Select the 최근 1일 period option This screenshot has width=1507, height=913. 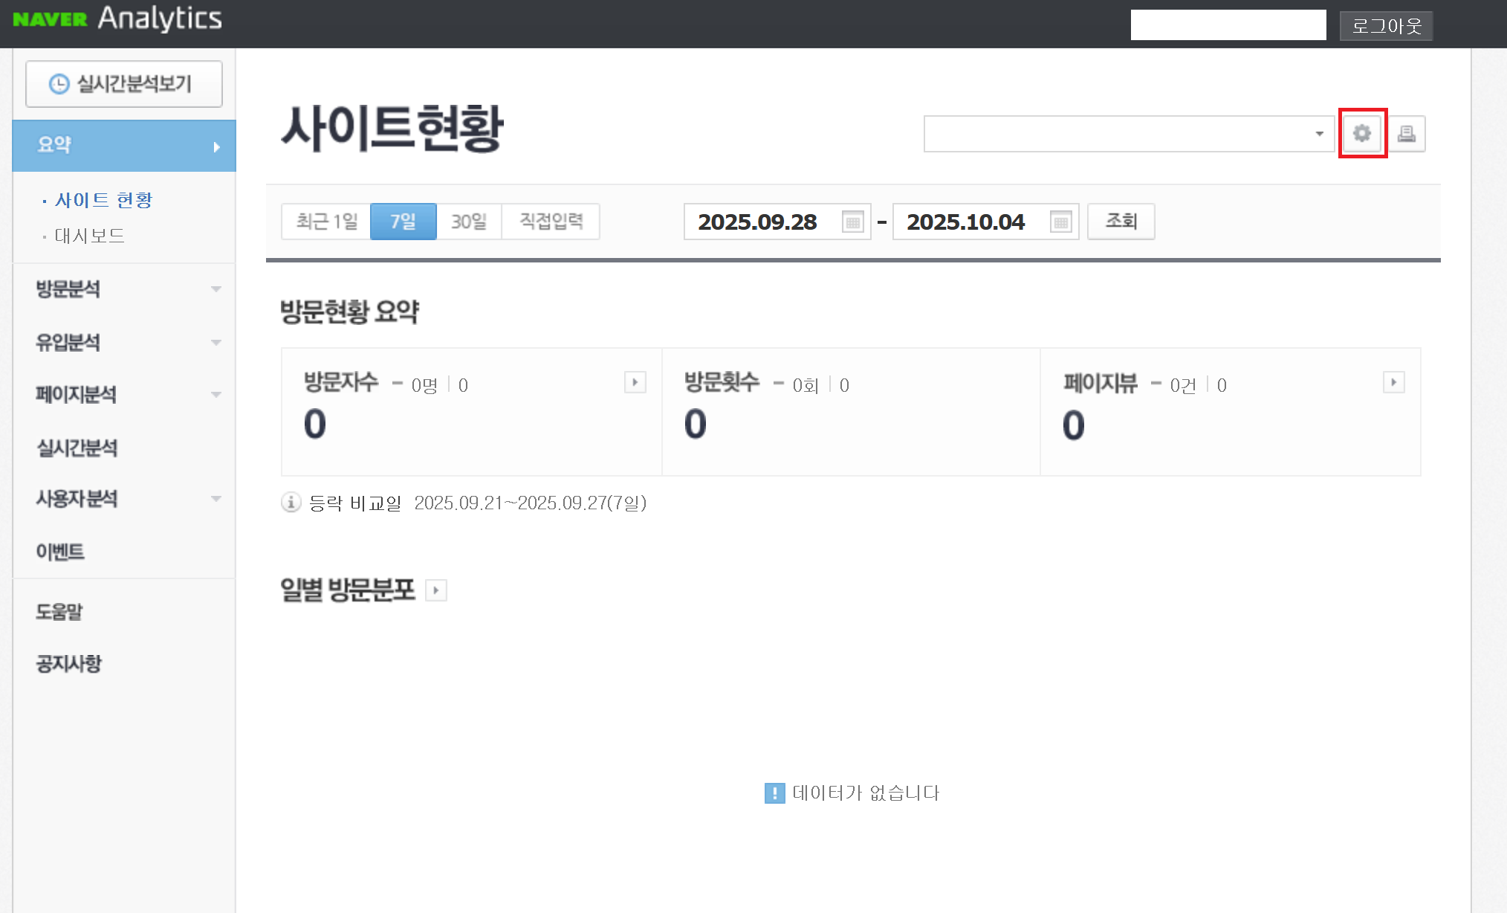click(x=325, y=221)
